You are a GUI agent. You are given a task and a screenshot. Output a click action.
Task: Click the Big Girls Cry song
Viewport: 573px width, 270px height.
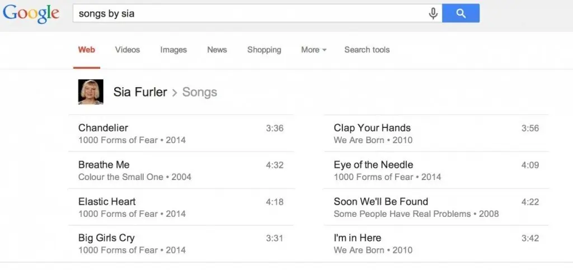[106, 238]
